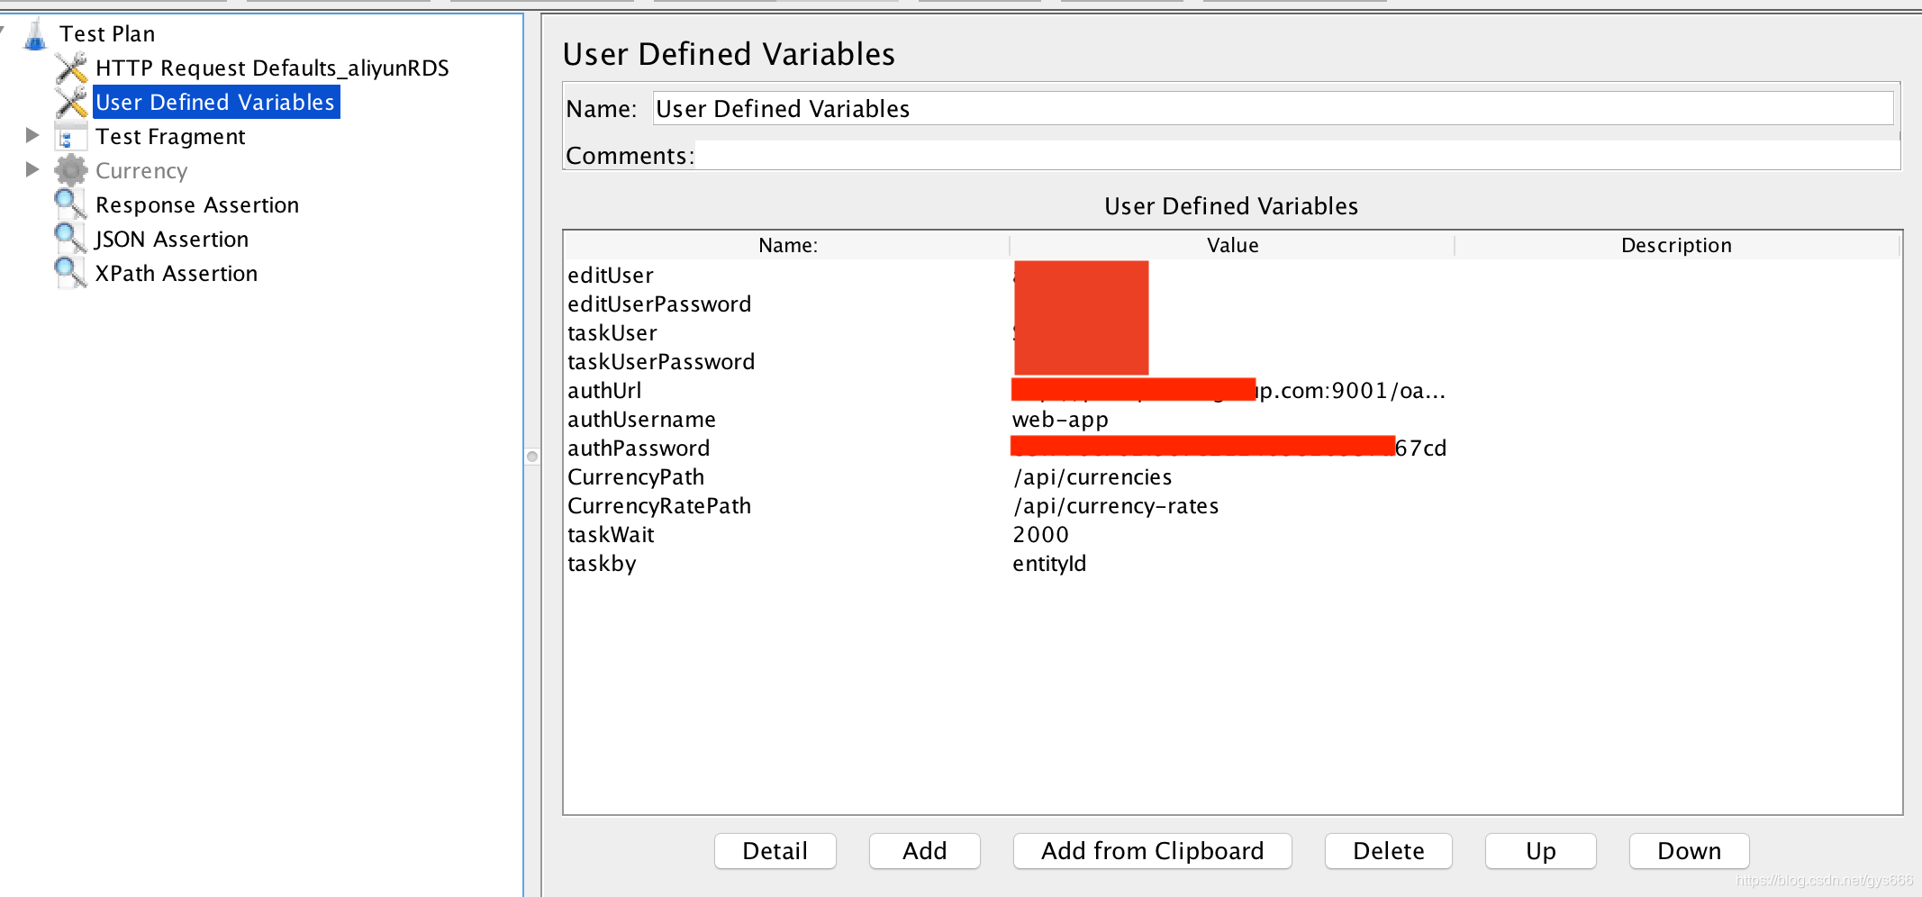This screenshot has width=1922, height=897.
Task: Click the Currency gear icon
Action: click(71, 170)
